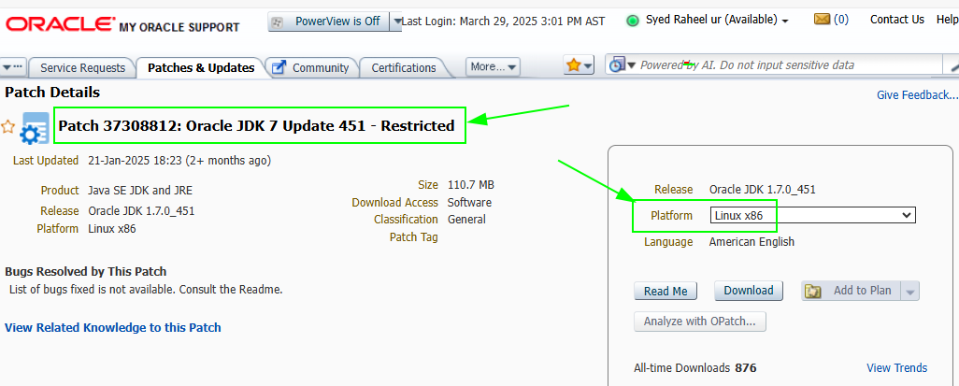
Task: Toggle the PowerView is Off button
Action: coord(327,21)
